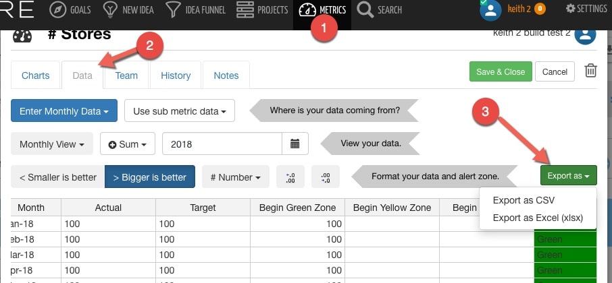612x283 pixels.
Task: Click the Apr-18 green status cell
Action: click(565, 270)
